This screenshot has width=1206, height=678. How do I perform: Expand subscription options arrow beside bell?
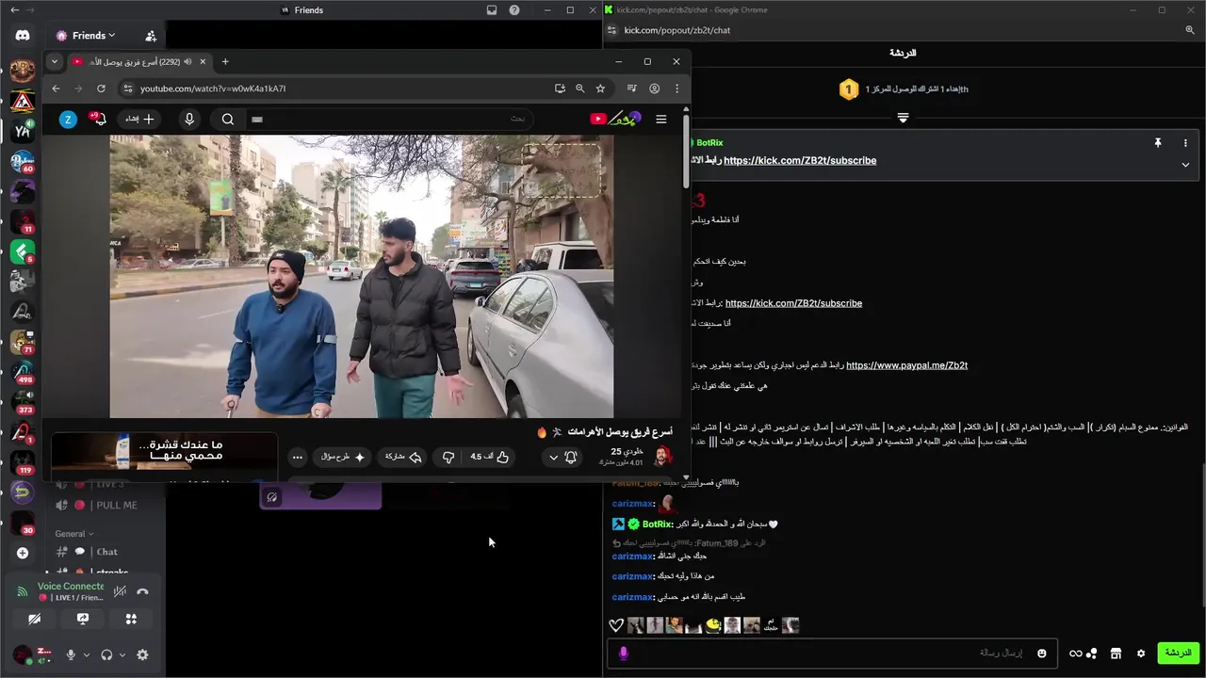coord(553,457)
